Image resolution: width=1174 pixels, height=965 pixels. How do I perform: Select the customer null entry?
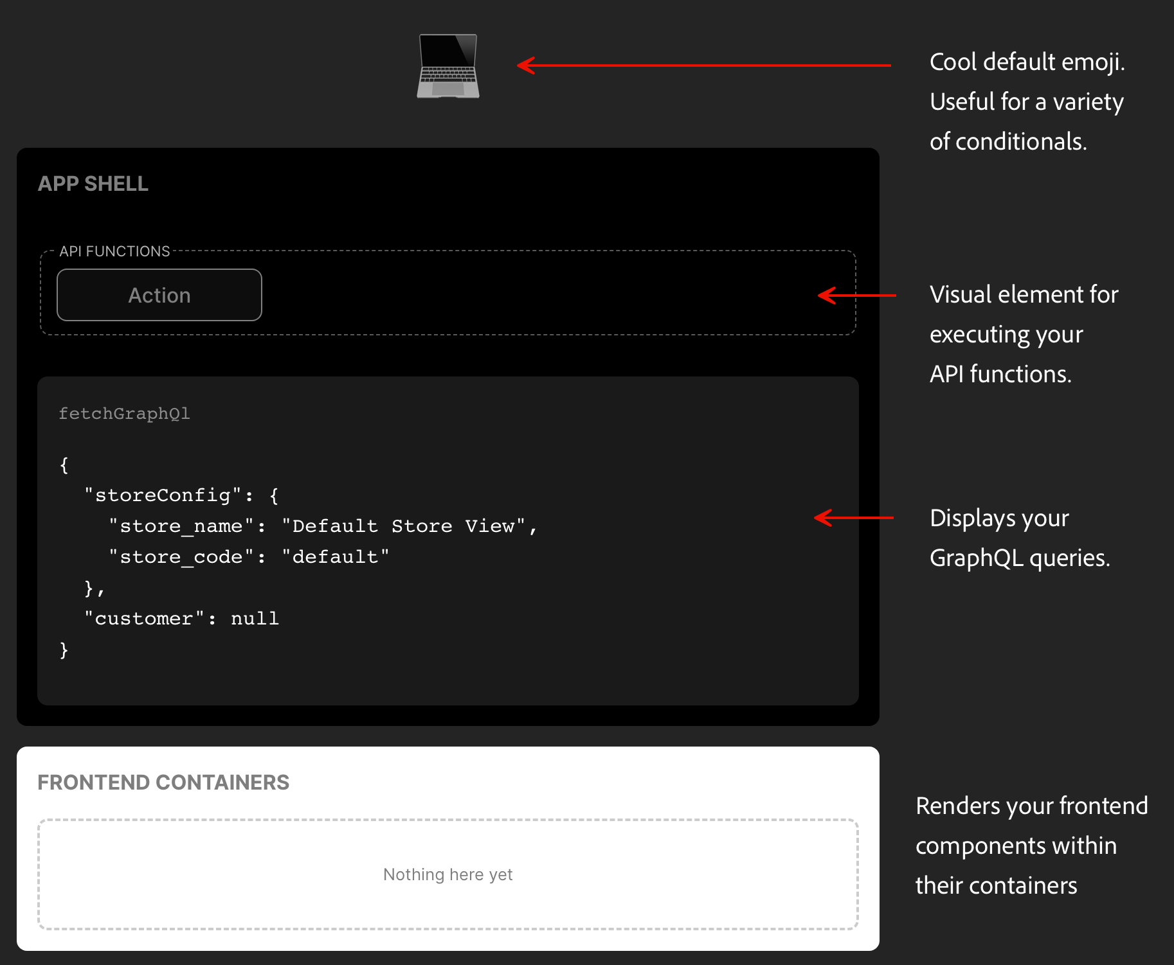tap(182, 618)
